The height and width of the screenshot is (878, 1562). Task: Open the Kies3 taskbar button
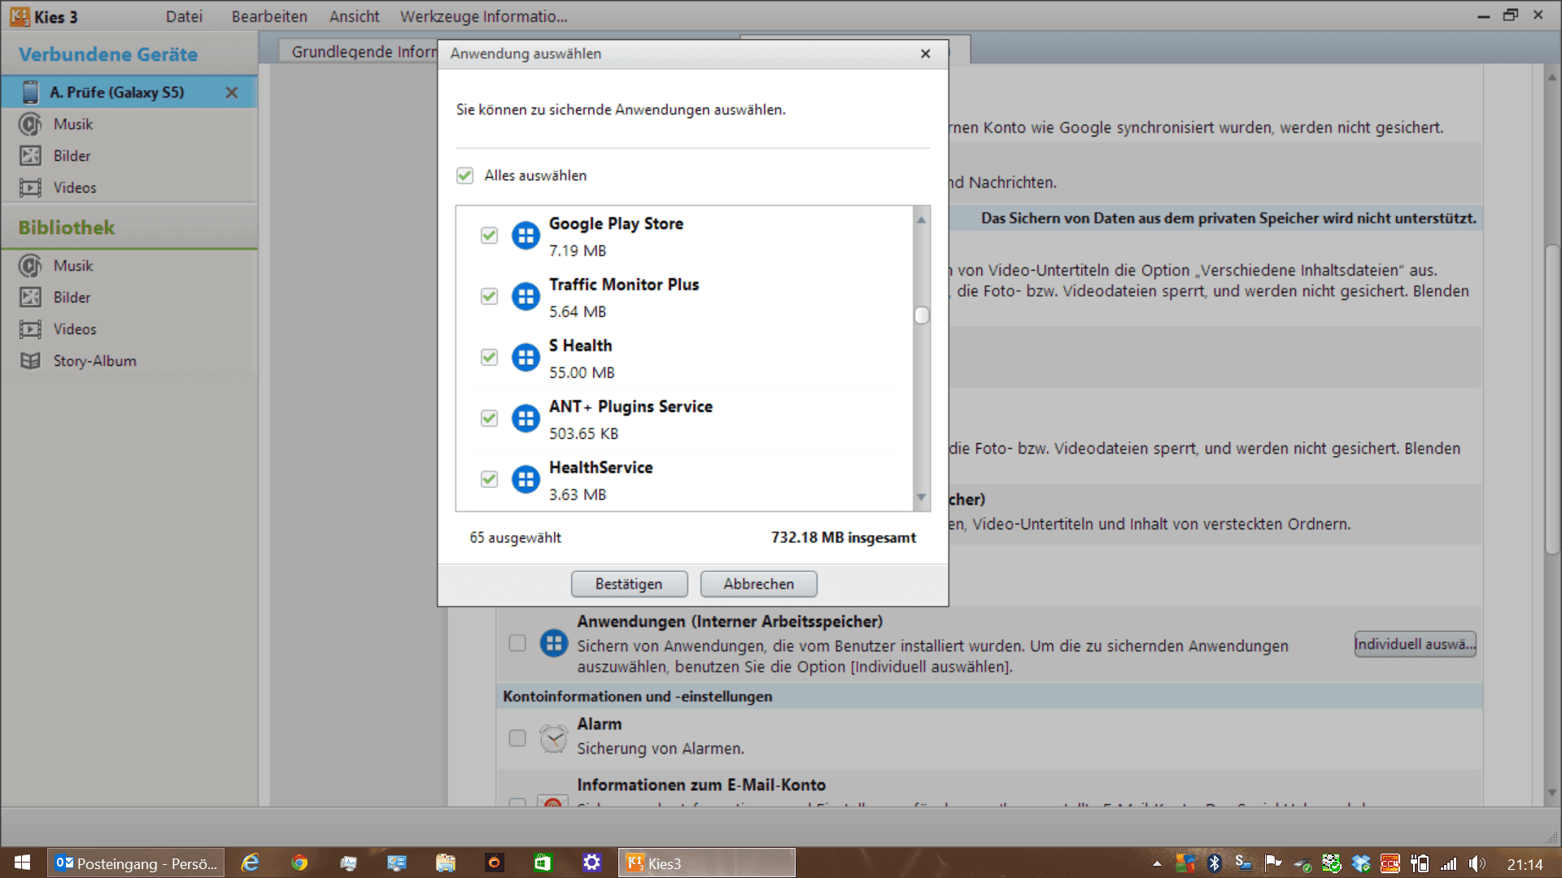[x=706, y=863]
